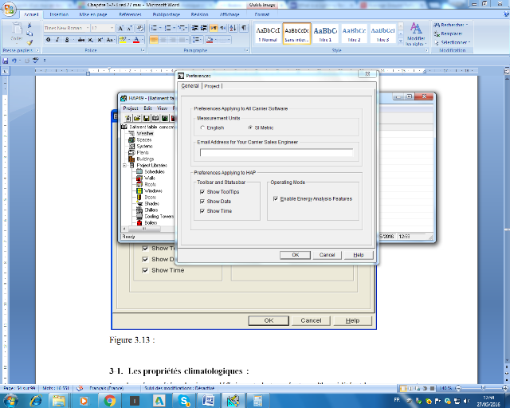Open Modifier les styles
Image resolution: width=510 pixels, height=408 pixels.
click(416, 33)
